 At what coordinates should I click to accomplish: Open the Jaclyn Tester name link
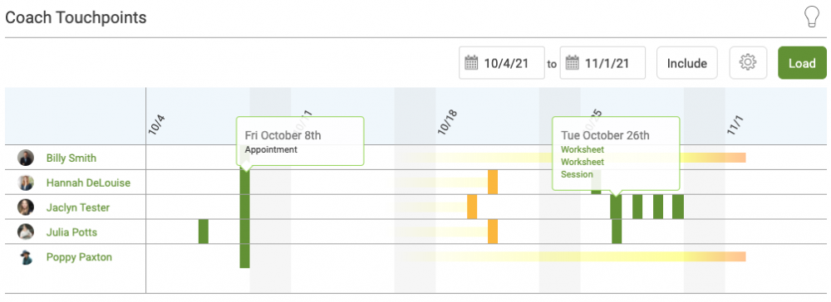point(78,207)
